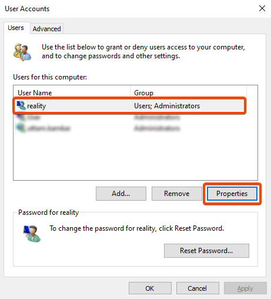Click the reality account user icon
The width and height of the screenshot is (271, 299).
(21, 105)
